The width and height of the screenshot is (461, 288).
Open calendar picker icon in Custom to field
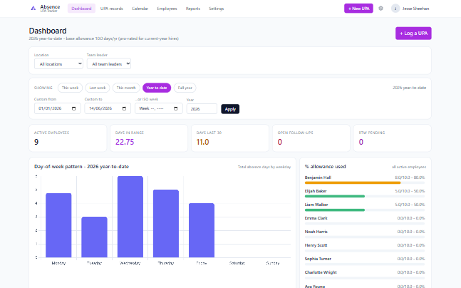(124, 108)
